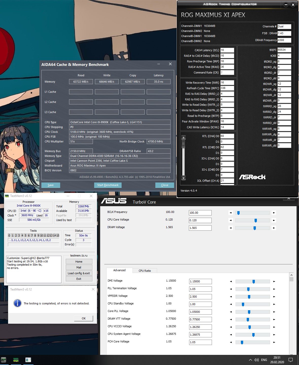Click the VPPDDR Voltage input field
Image resolution: width=299 pixels, height=365 pixels.
[x=201, y=297]
